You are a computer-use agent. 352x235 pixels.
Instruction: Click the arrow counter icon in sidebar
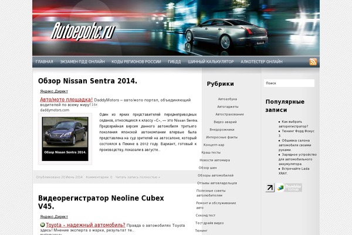pos(270,188)
